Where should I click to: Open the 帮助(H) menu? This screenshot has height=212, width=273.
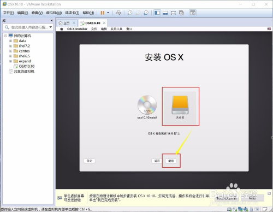[88, 13]
